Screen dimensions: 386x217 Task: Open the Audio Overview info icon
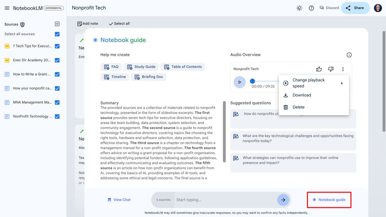coord(349,55)
